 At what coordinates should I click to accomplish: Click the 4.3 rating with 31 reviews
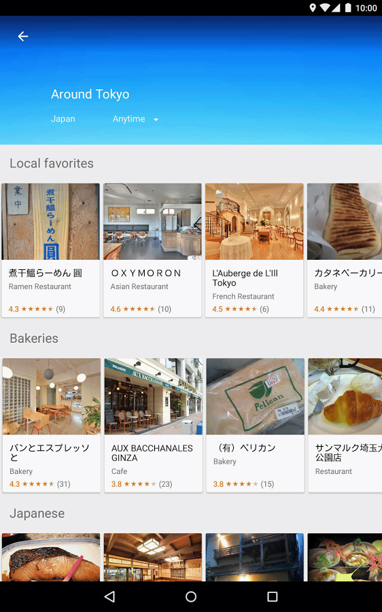(40, 484)
